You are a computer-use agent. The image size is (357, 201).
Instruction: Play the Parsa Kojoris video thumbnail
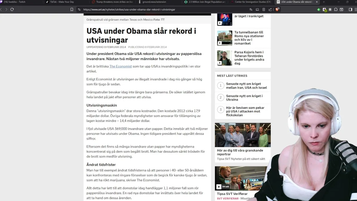[225, 58]
